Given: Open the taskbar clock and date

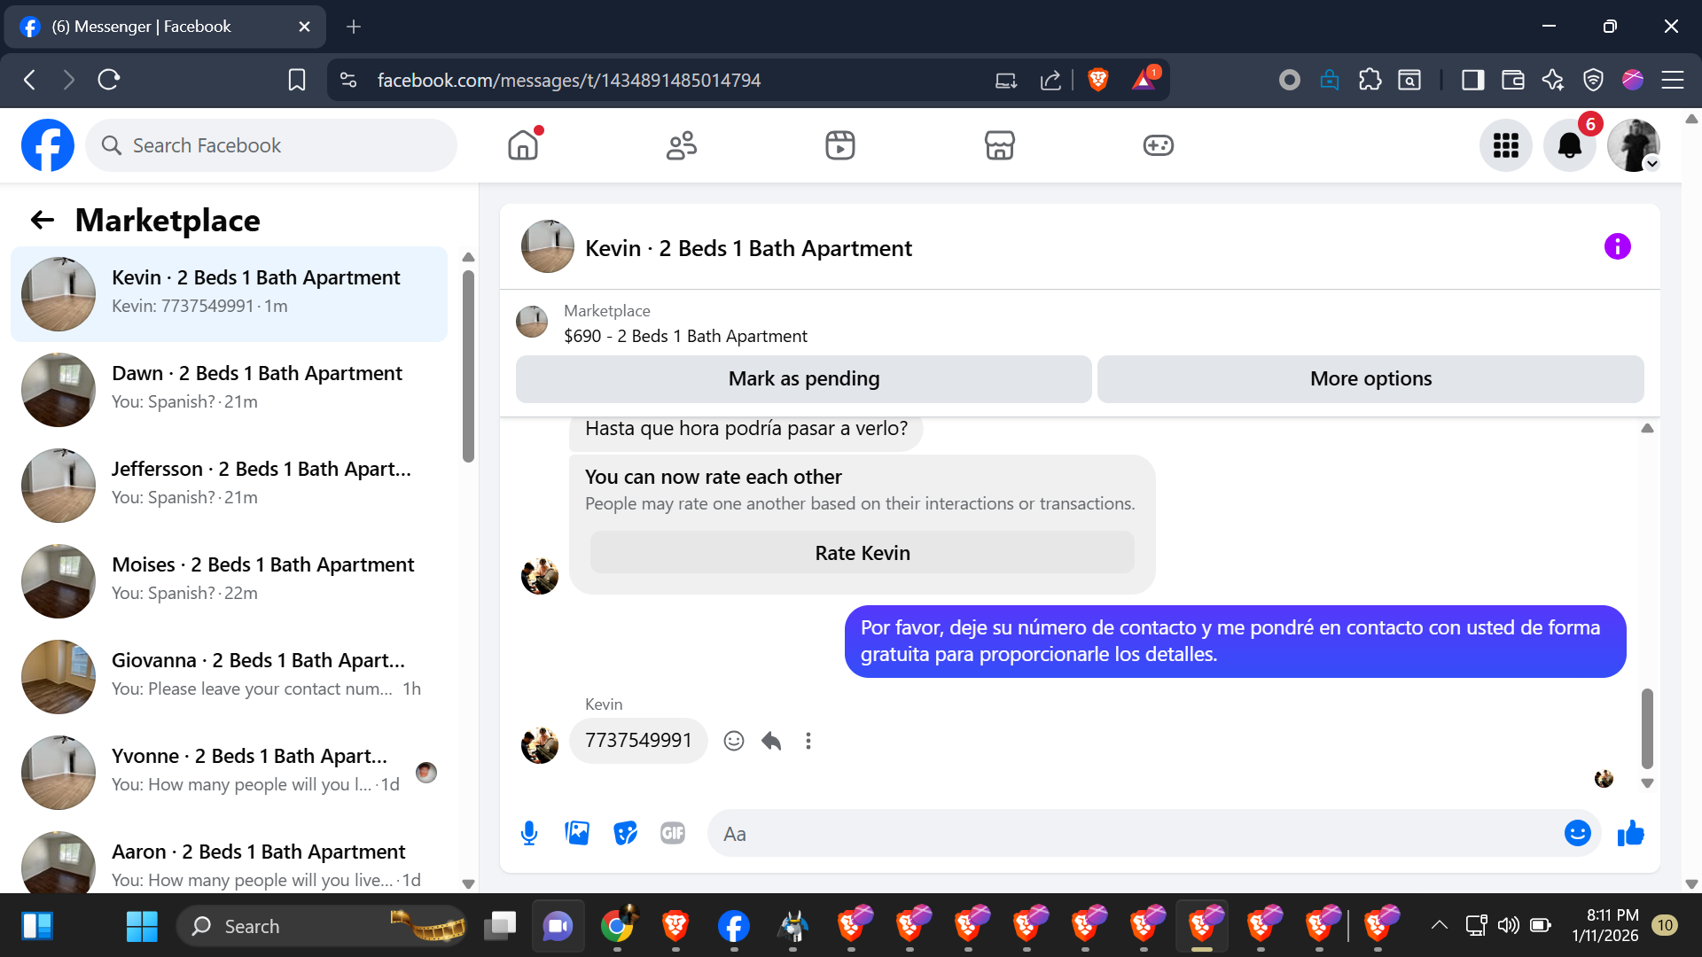Looking at the screenshot, I should (1605, 925).
